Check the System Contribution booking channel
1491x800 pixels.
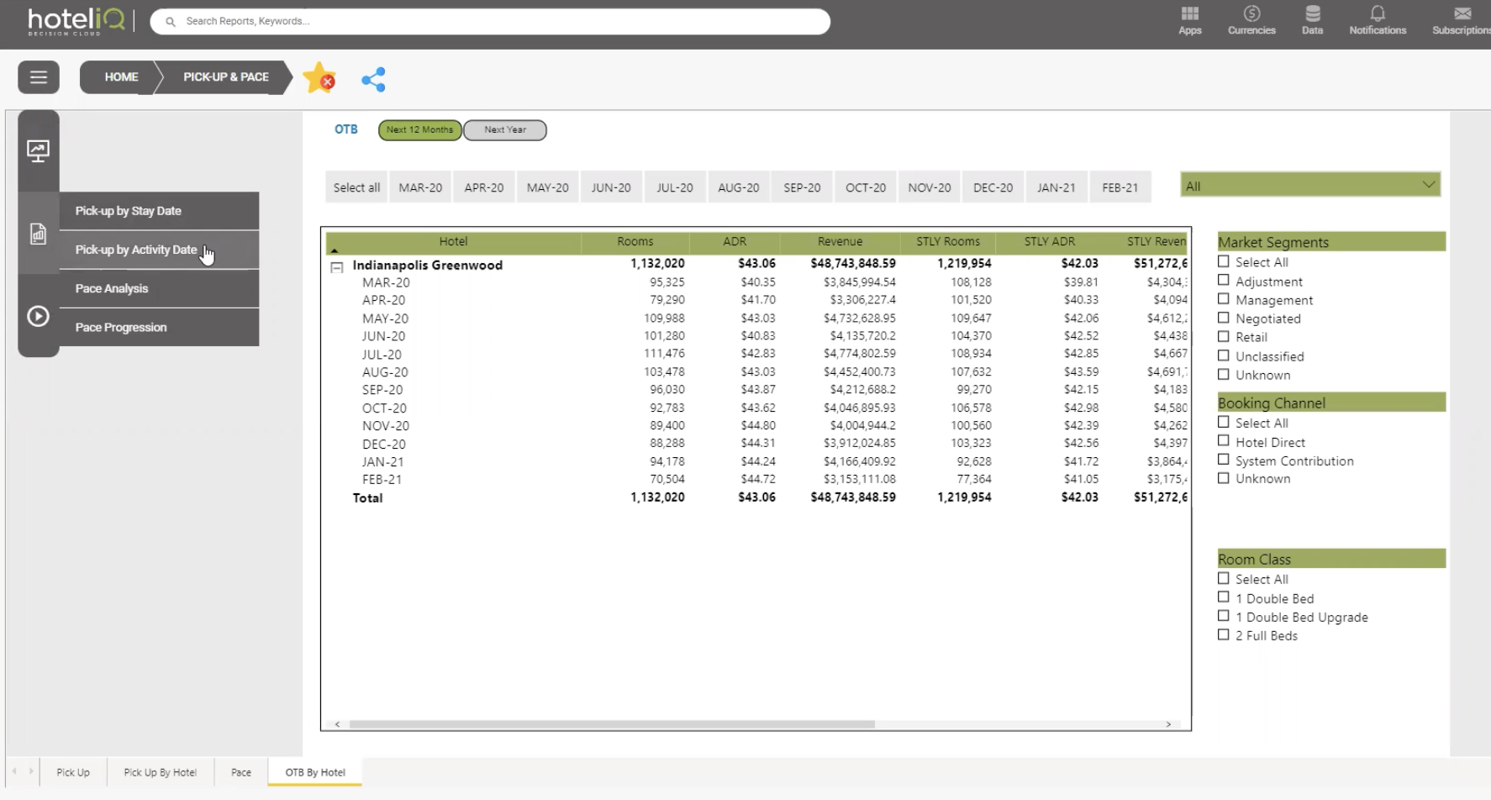(1224, 460)
